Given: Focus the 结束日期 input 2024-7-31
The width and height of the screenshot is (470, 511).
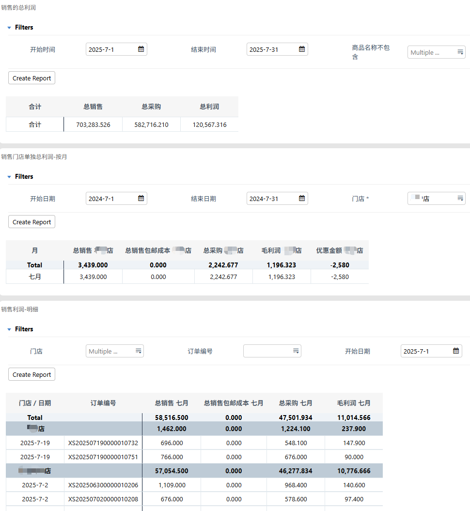Looking at the screenshot, I should point(277,199).
